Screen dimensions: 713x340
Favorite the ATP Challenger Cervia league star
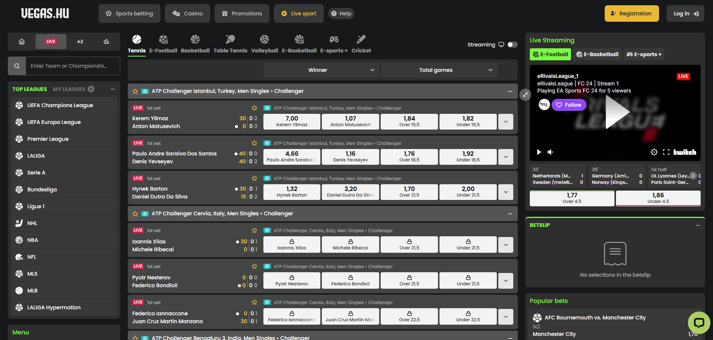[135, 214]
